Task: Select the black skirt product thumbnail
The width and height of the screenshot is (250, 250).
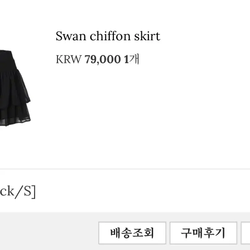Action: pos(15,88)
